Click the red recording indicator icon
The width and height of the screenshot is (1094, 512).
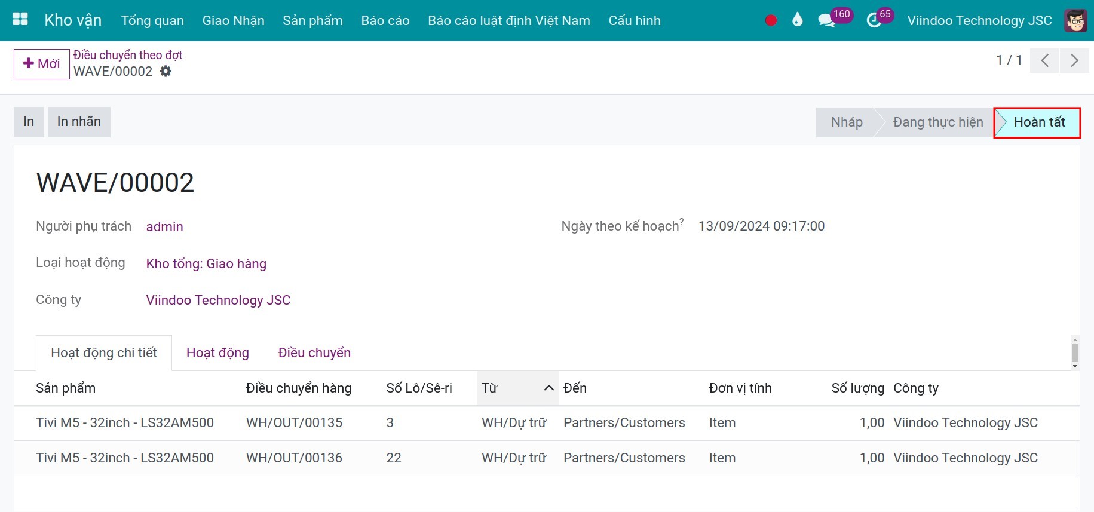[771, 20]
